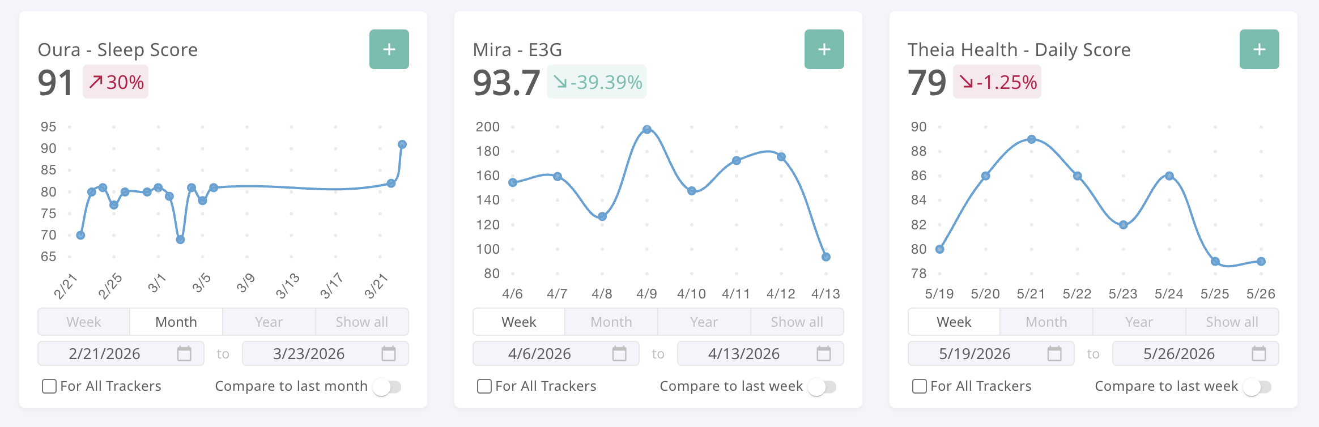
Task: Select Month tab on Theia Health card
Action: click(x=1046, y=322)
